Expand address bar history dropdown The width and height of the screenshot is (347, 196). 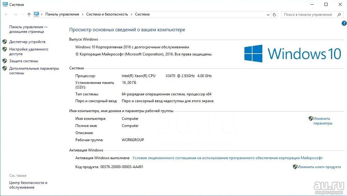tap(268, 15)
